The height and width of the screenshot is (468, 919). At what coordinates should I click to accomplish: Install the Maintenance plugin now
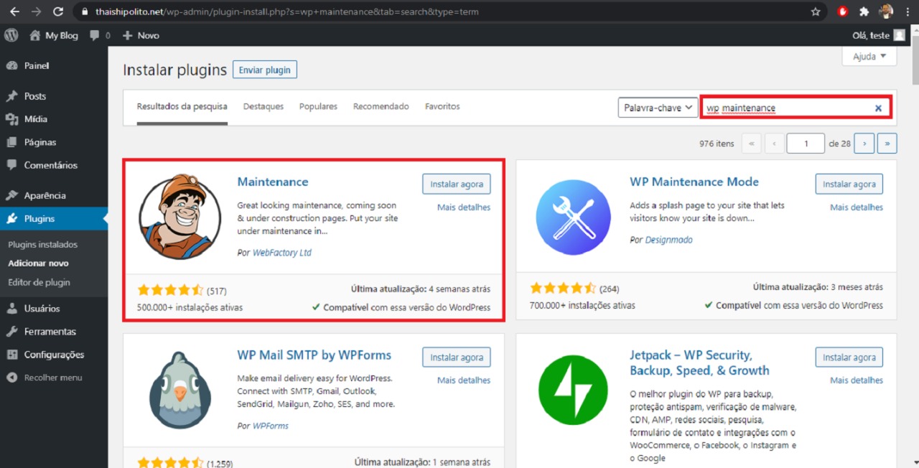pos(457,184)
